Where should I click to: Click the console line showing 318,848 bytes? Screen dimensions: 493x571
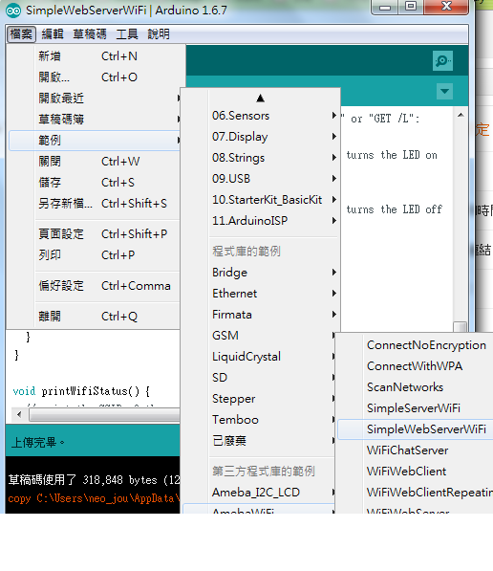95,480
